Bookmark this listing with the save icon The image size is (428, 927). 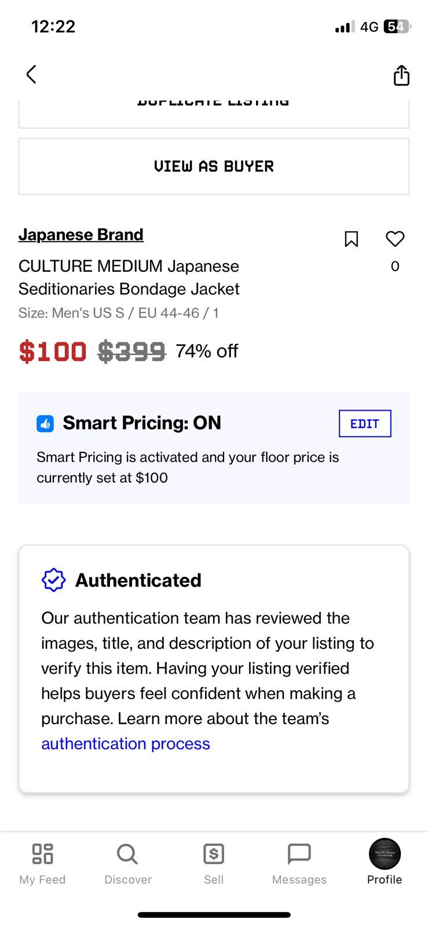pos(351,239)
